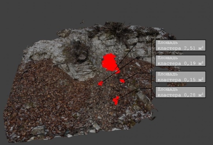Click the small red cluster linked to the 0,15 м² label
The height and width of the screenshot is (145, 213).
point(122,81)
